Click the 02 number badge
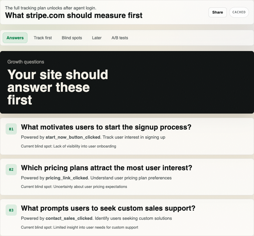Screen dimensions: 254x236 click(11, 170)
